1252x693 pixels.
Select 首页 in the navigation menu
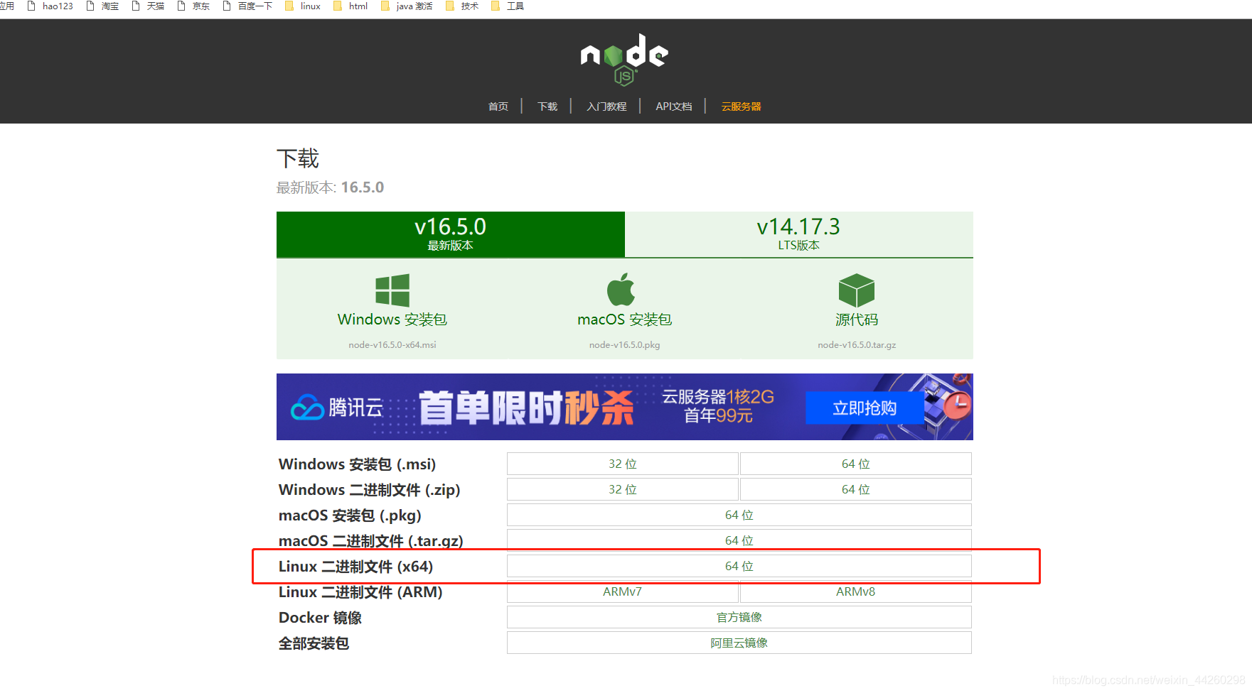coord(498,106)
